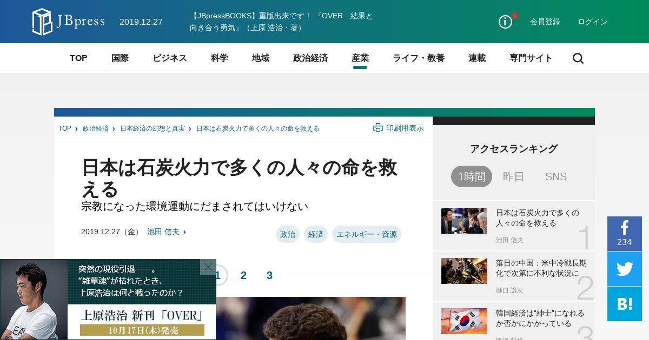Open rank 1 article 日本は石炭火力

538,218
